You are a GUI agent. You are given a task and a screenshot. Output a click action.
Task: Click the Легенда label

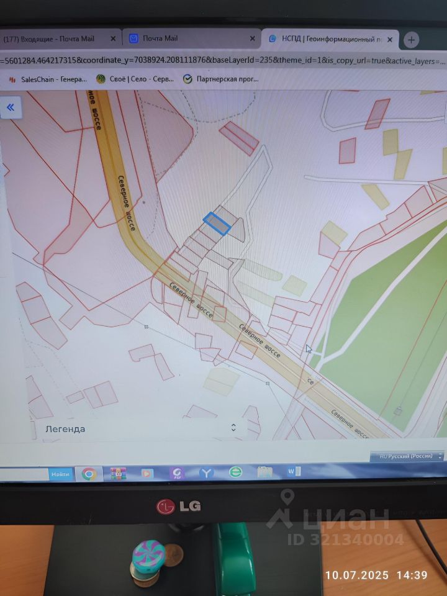click(65, 429)
